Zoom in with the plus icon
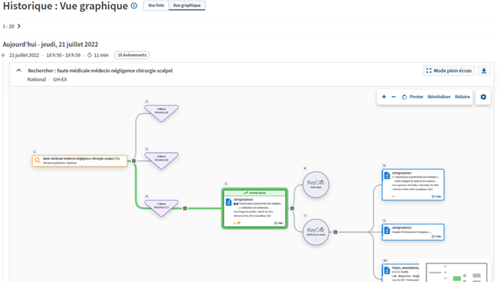Screen dimensions: 501x282 [384, 97]
